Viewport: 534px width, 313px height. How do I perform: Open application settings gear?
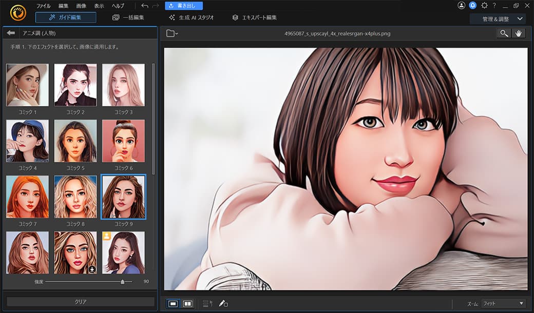pos(484,6)
